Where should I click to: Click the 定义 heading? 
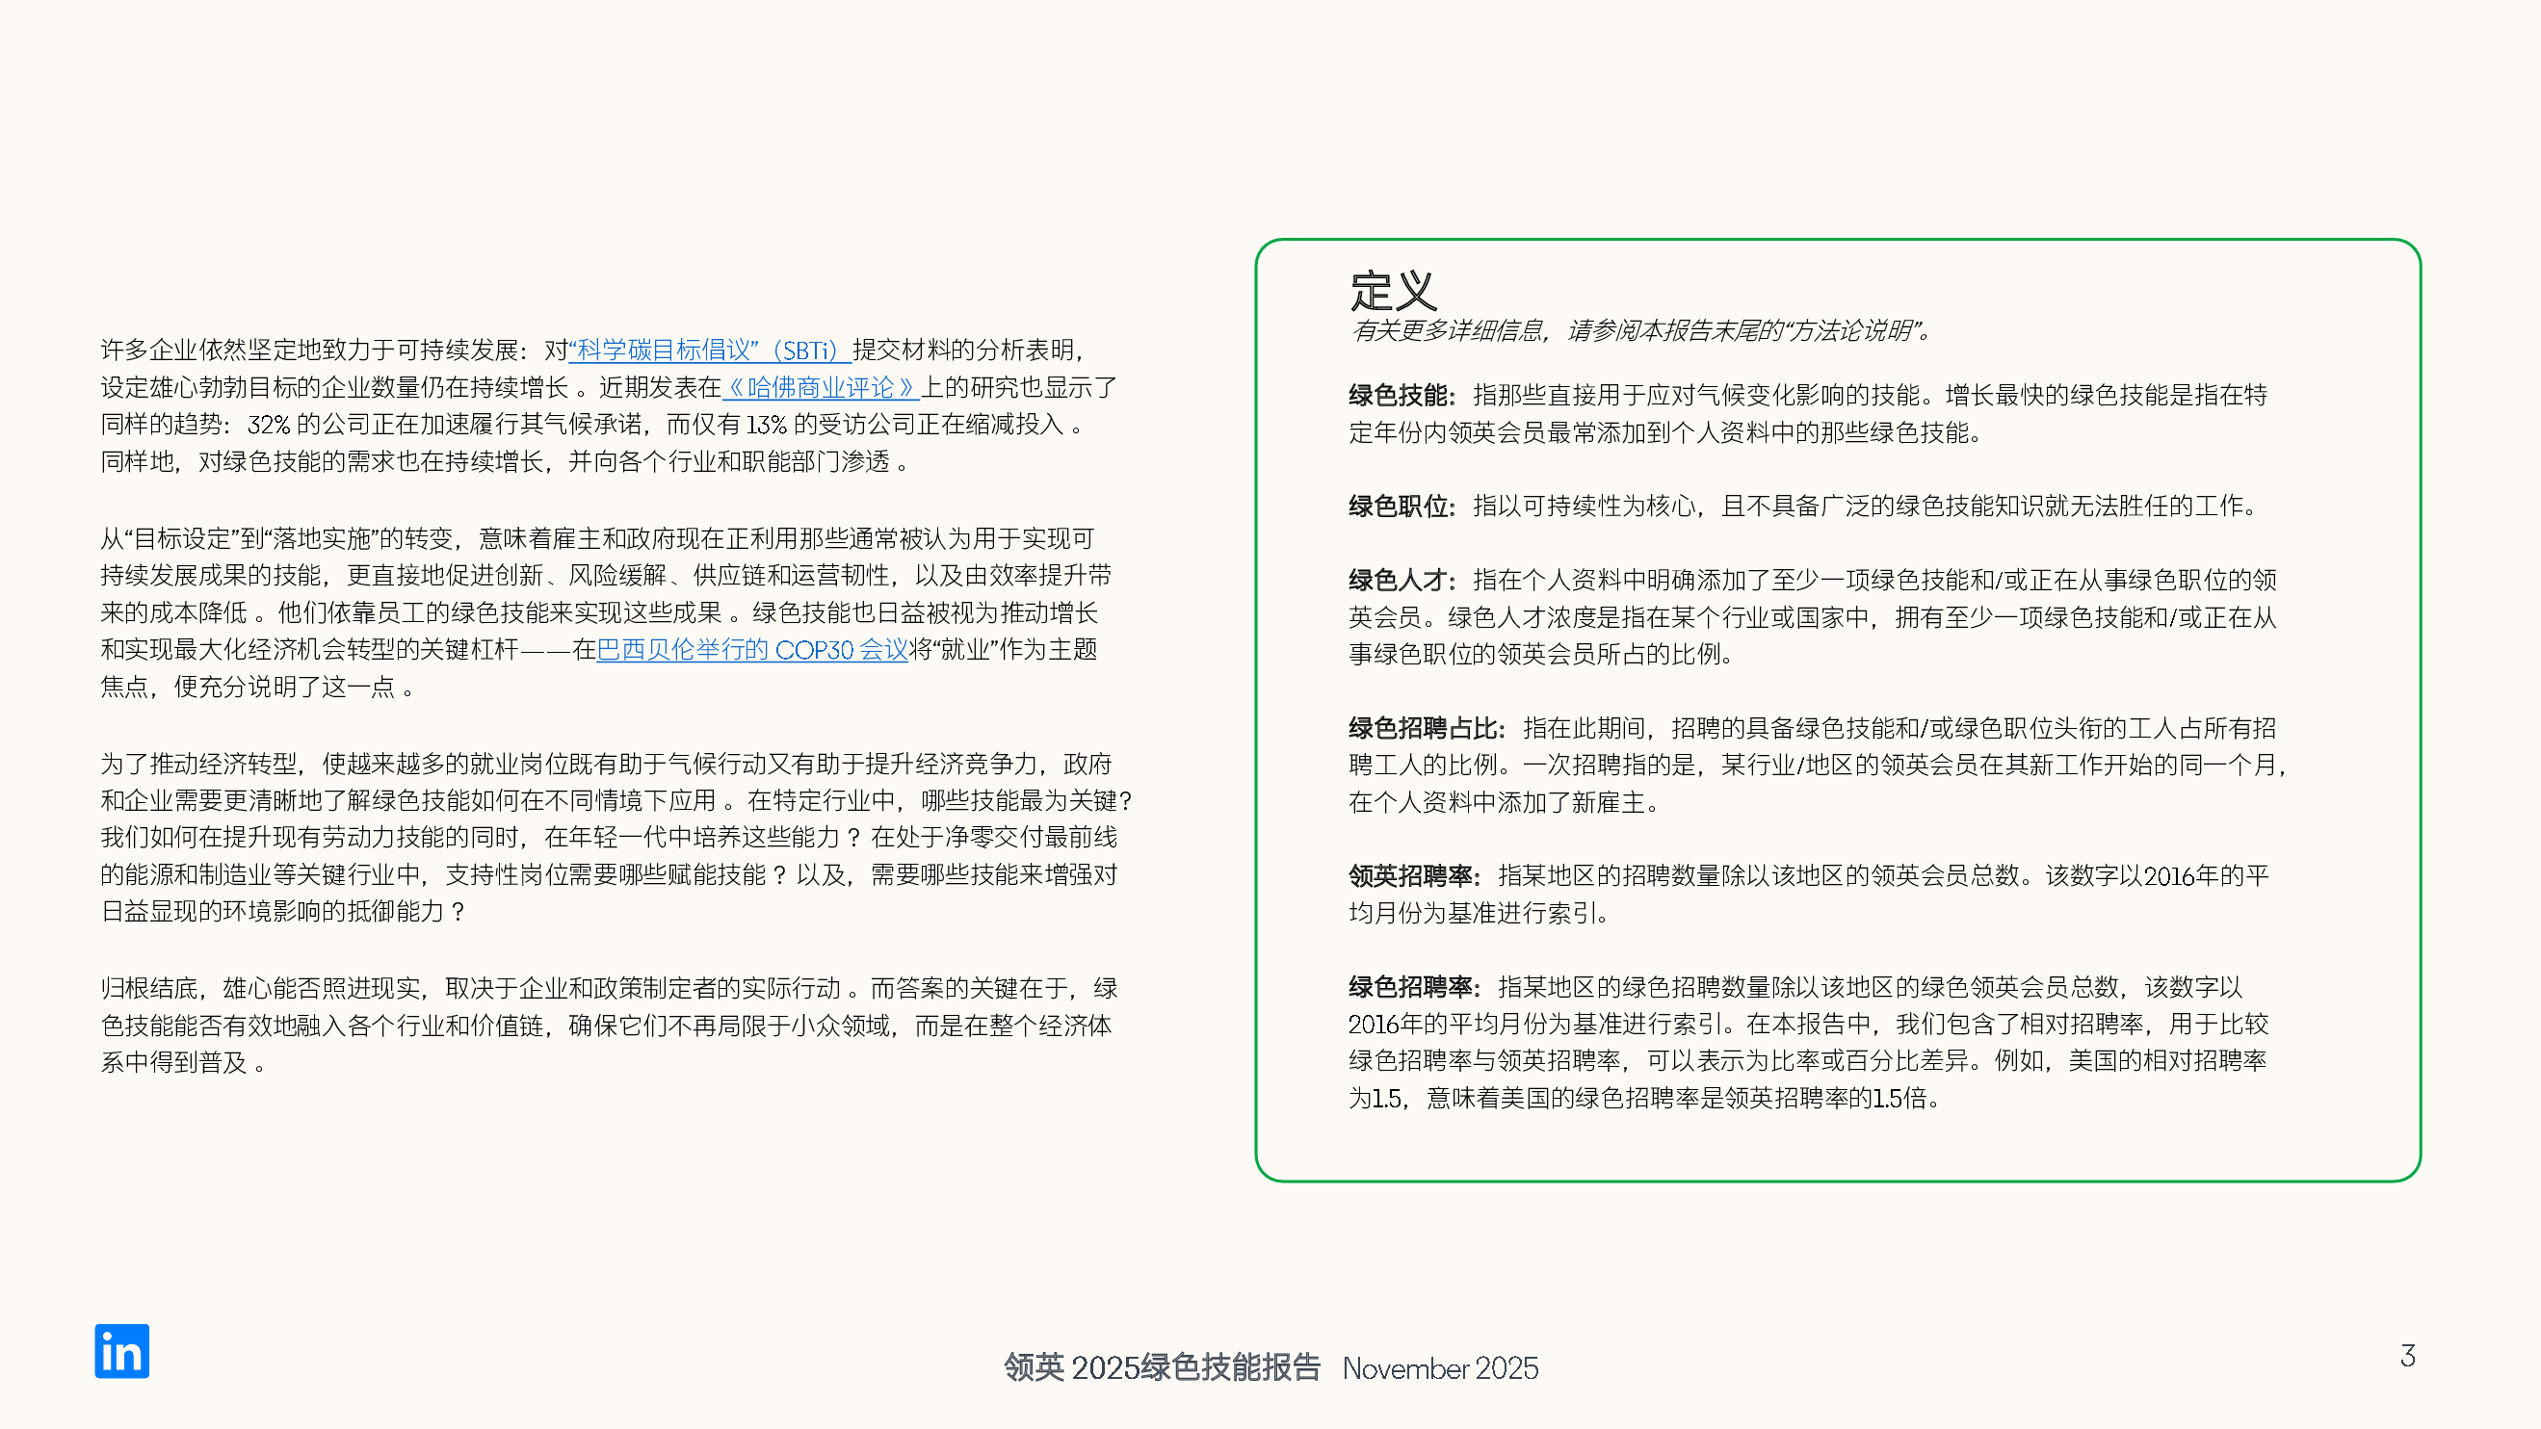click(1392, 291)
